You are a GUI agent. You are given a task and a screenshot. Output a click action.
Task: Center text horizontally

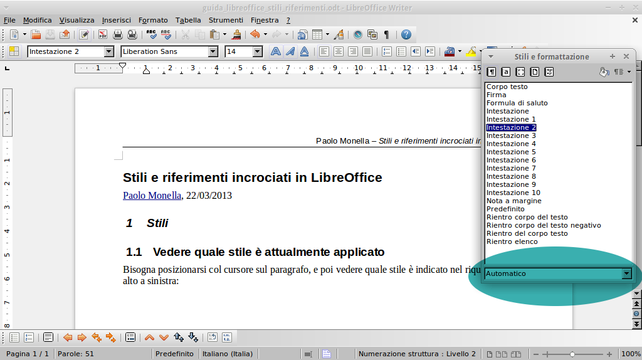[338, 51]
